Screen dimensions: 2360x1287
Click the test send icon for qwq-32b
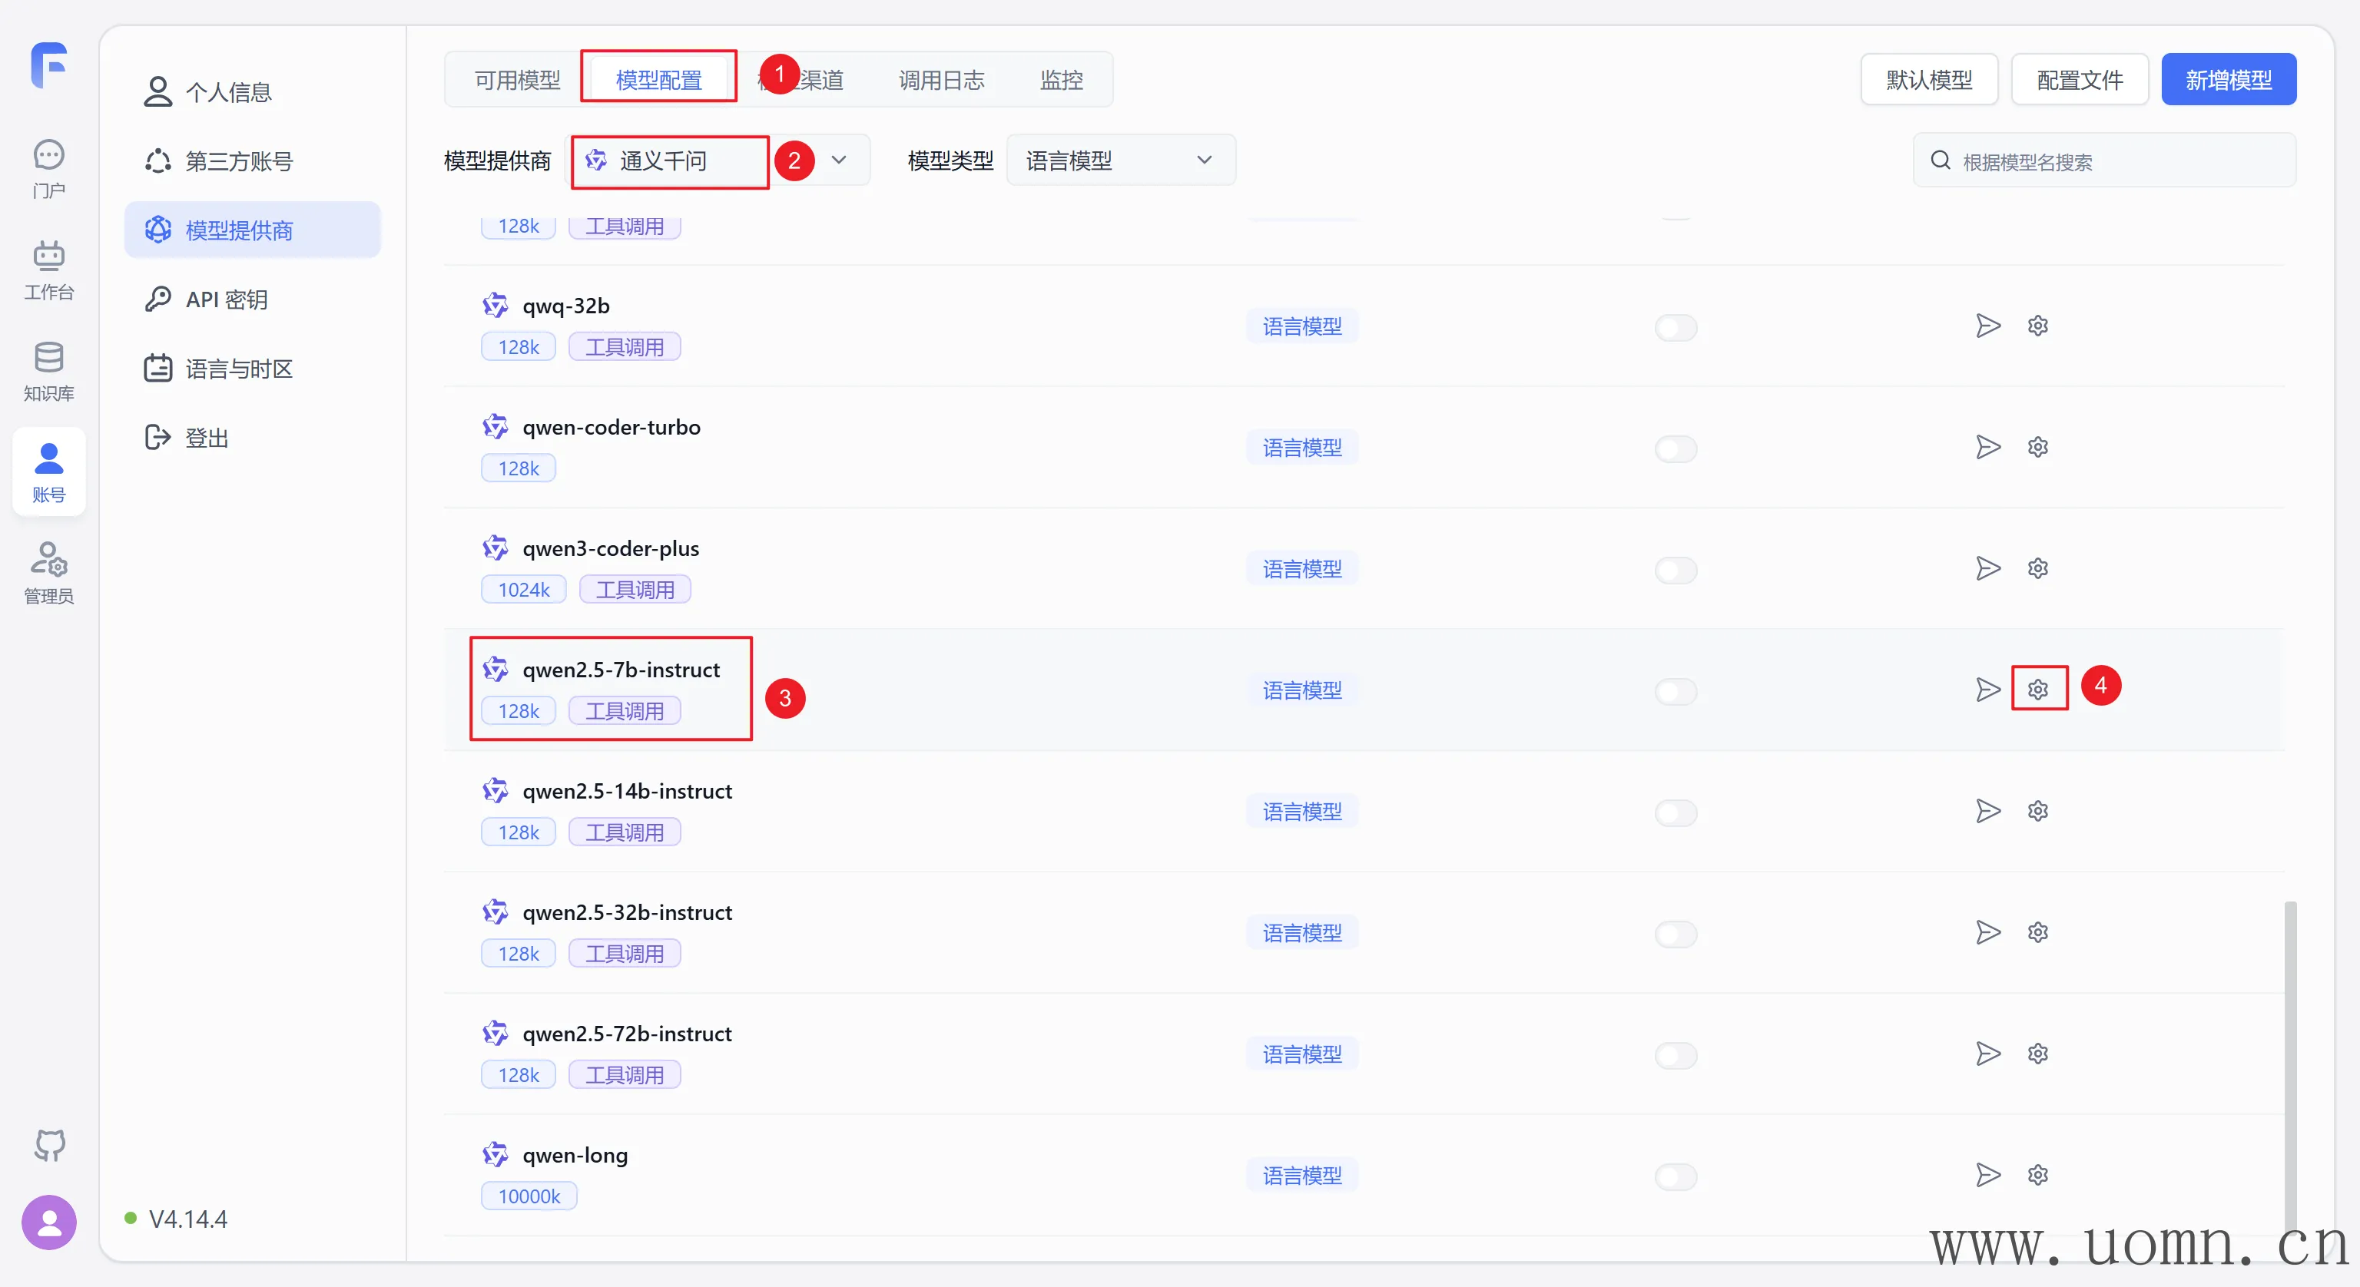[1987, 326]
